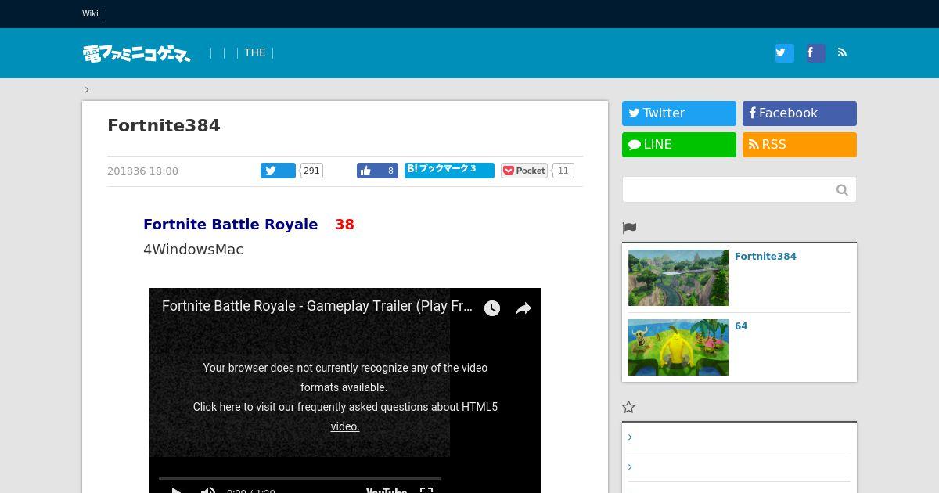The height and width of the screenshot is (493, 939).
Task: Open the yellow character thumbnail
Action: click(678, 347)
